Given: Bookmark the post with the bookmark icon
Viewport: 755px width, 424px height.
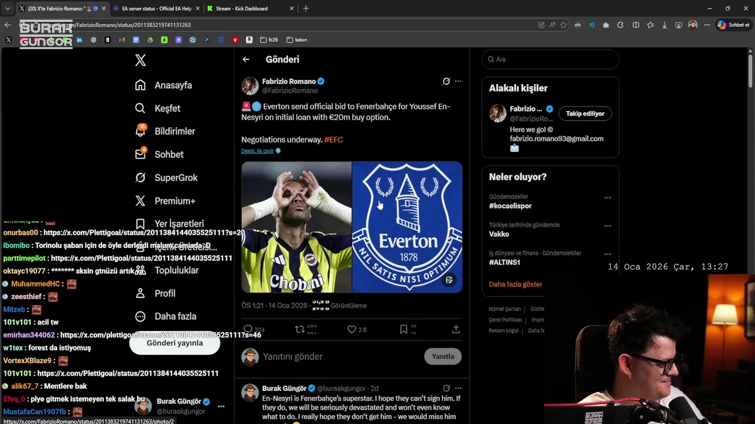Looking at the screenshot, I should [403, 330].
